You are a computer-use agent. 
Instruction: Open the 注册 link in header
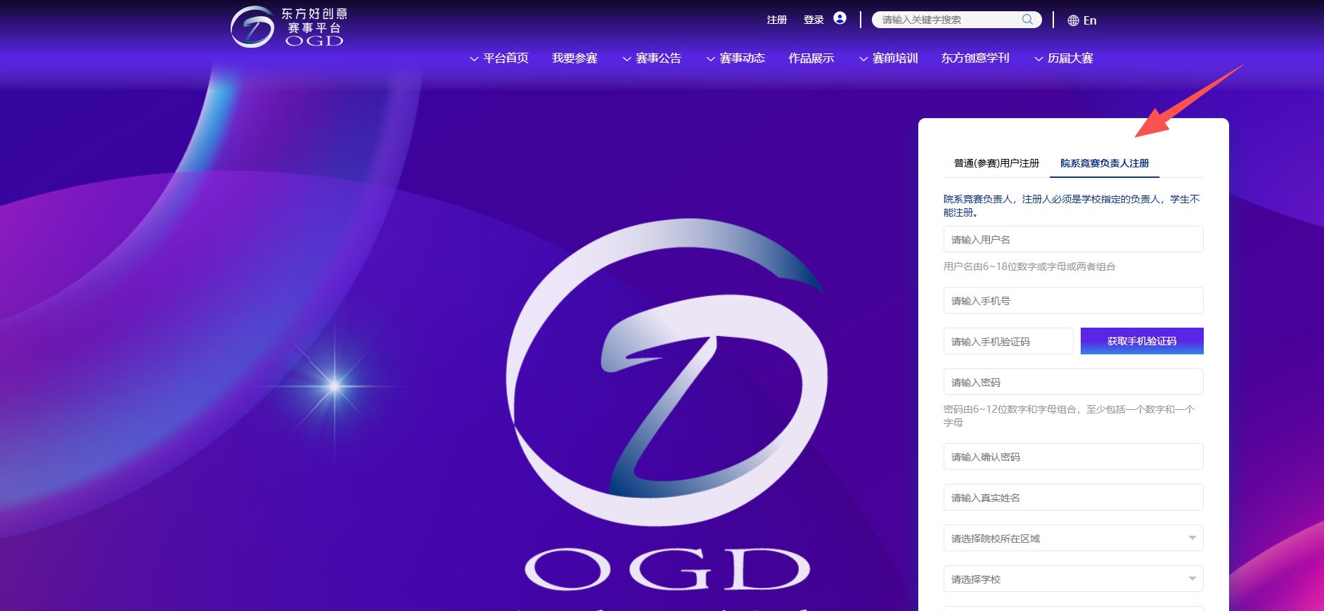click(777, 20)
